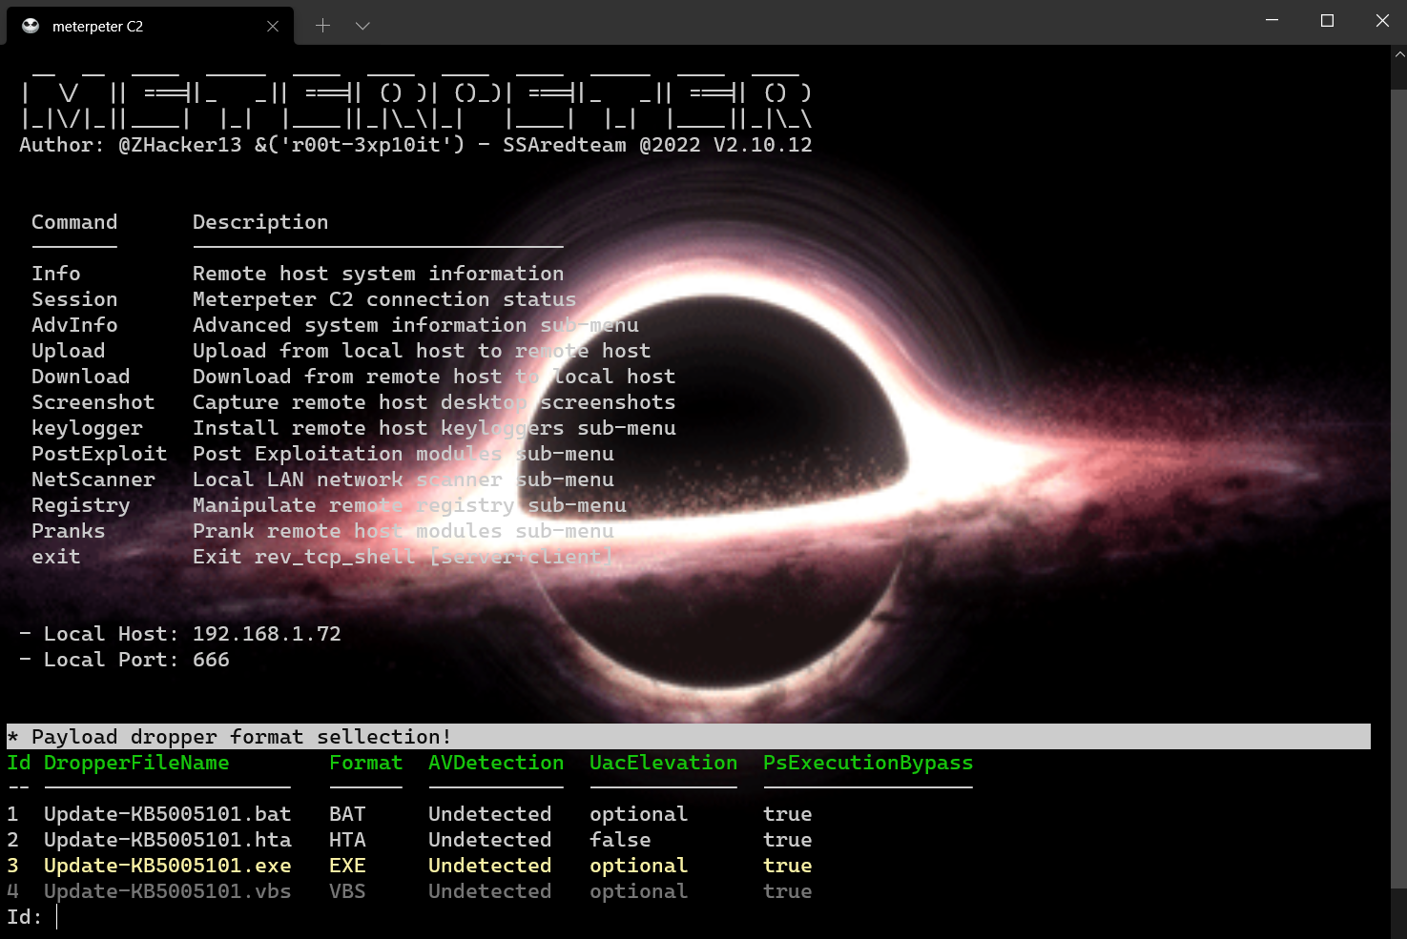Click the DropperFileName column header
This screenshot has width=1407, height=939.
136,763
